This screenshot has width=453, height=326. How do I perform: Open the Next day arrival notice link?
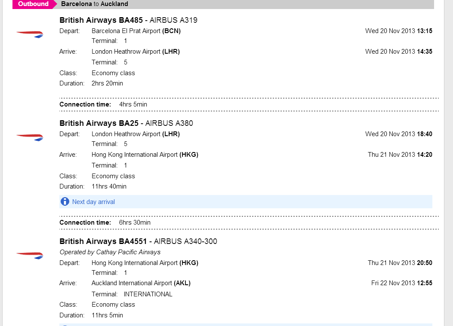pyautogui.click(x=93, y=202)
